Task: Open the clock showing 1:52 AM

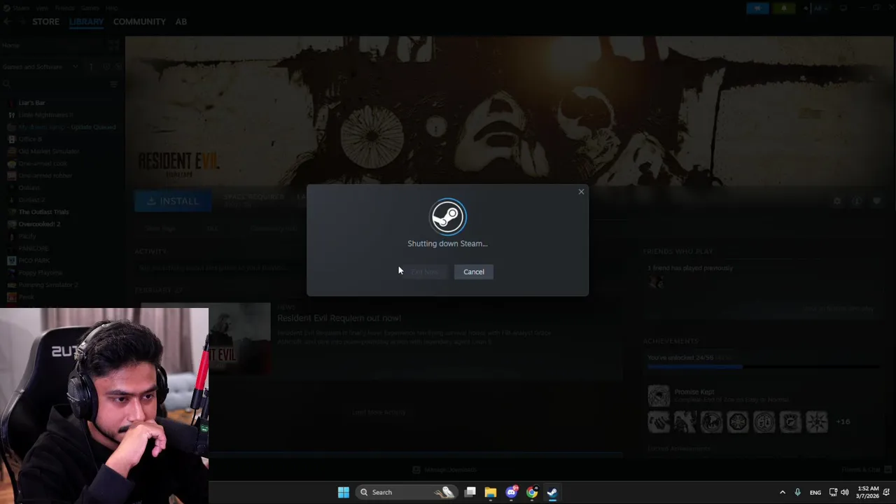Action: 868,492
